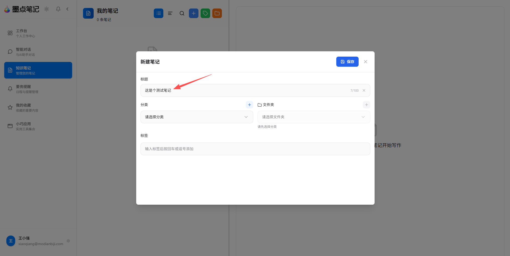Click the tag input field
Screen dimensions: 510x256
[255, 149]
